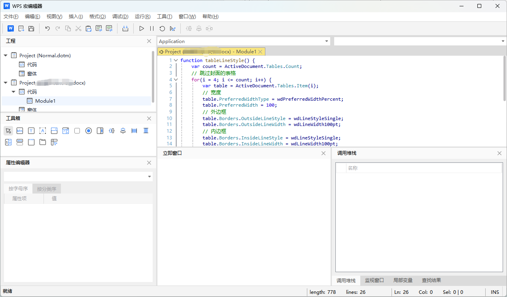The image size is (507, 297).
Task: Click the paste clipboard icon
Action: (x=89, y=28)
